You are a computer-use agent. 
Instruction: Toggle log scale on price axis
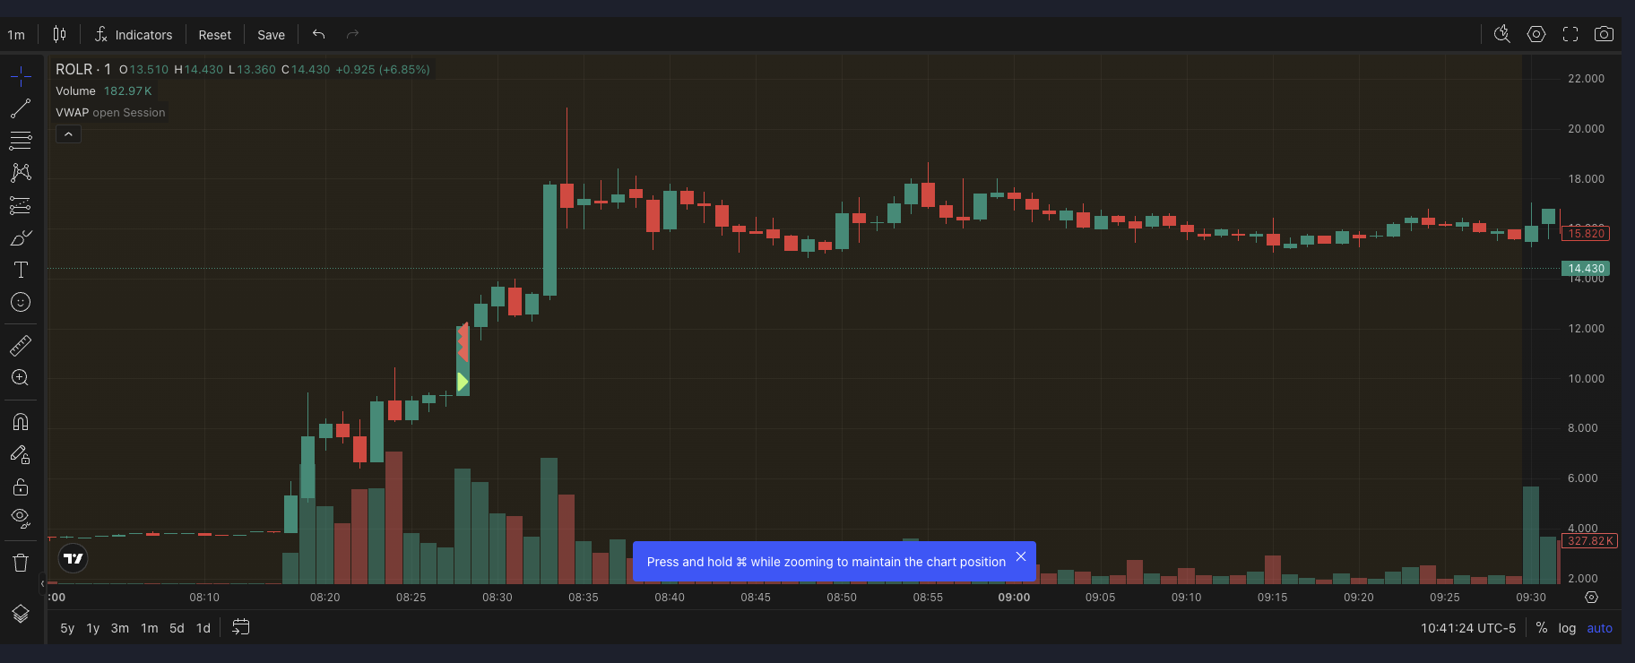[x=1567, y=628]
